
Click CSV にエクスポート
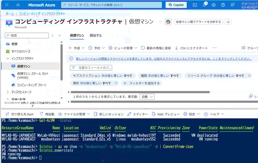click(x=191, y=48)
